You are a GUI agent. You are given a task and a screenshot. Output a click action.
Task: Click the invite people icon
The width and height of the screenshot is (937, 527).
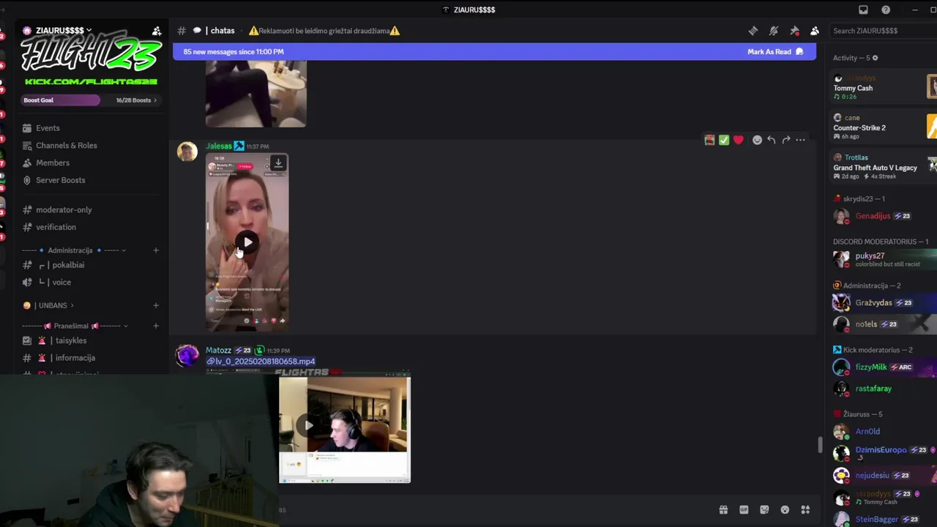pos(157,31)
